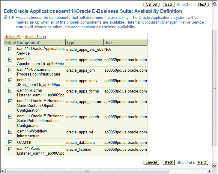Click the Select All link
Viewport: 218px width, 174px height.
point(13,36)
